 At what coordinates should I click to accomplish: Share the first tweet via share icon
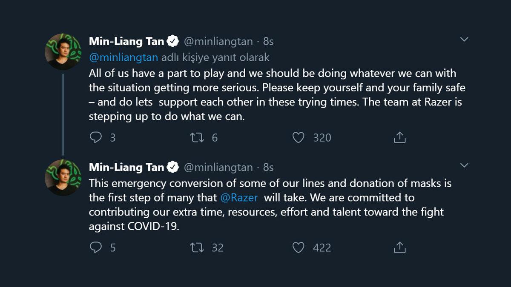(399, 137)
